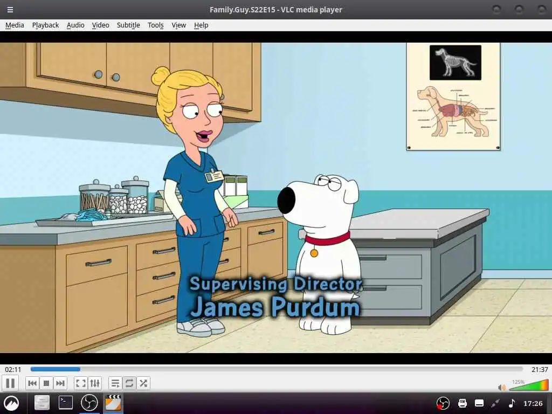
Task: Show the calendar from clock 17:26
Action: [x=533, y=403]
